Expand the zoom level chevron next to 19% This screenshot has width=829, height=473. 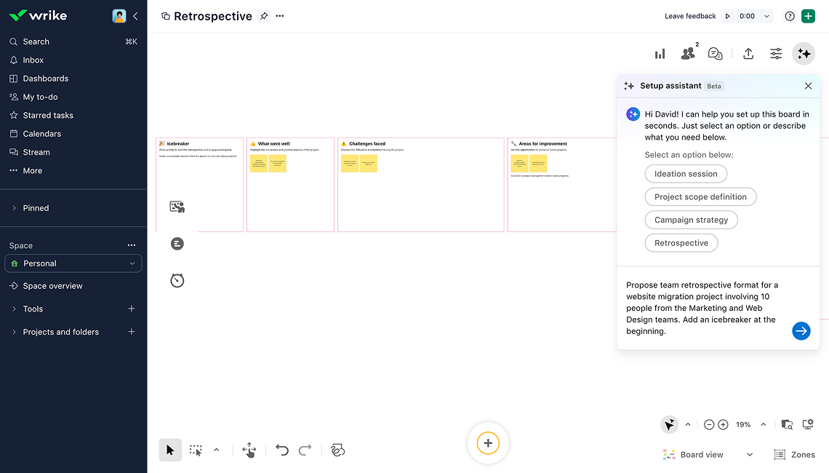tap(763, 424)
